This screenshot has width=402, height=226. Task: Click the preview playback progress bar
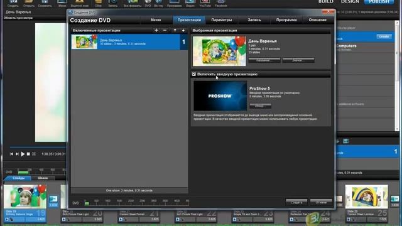pyautogui.click(x=38, y=148)
